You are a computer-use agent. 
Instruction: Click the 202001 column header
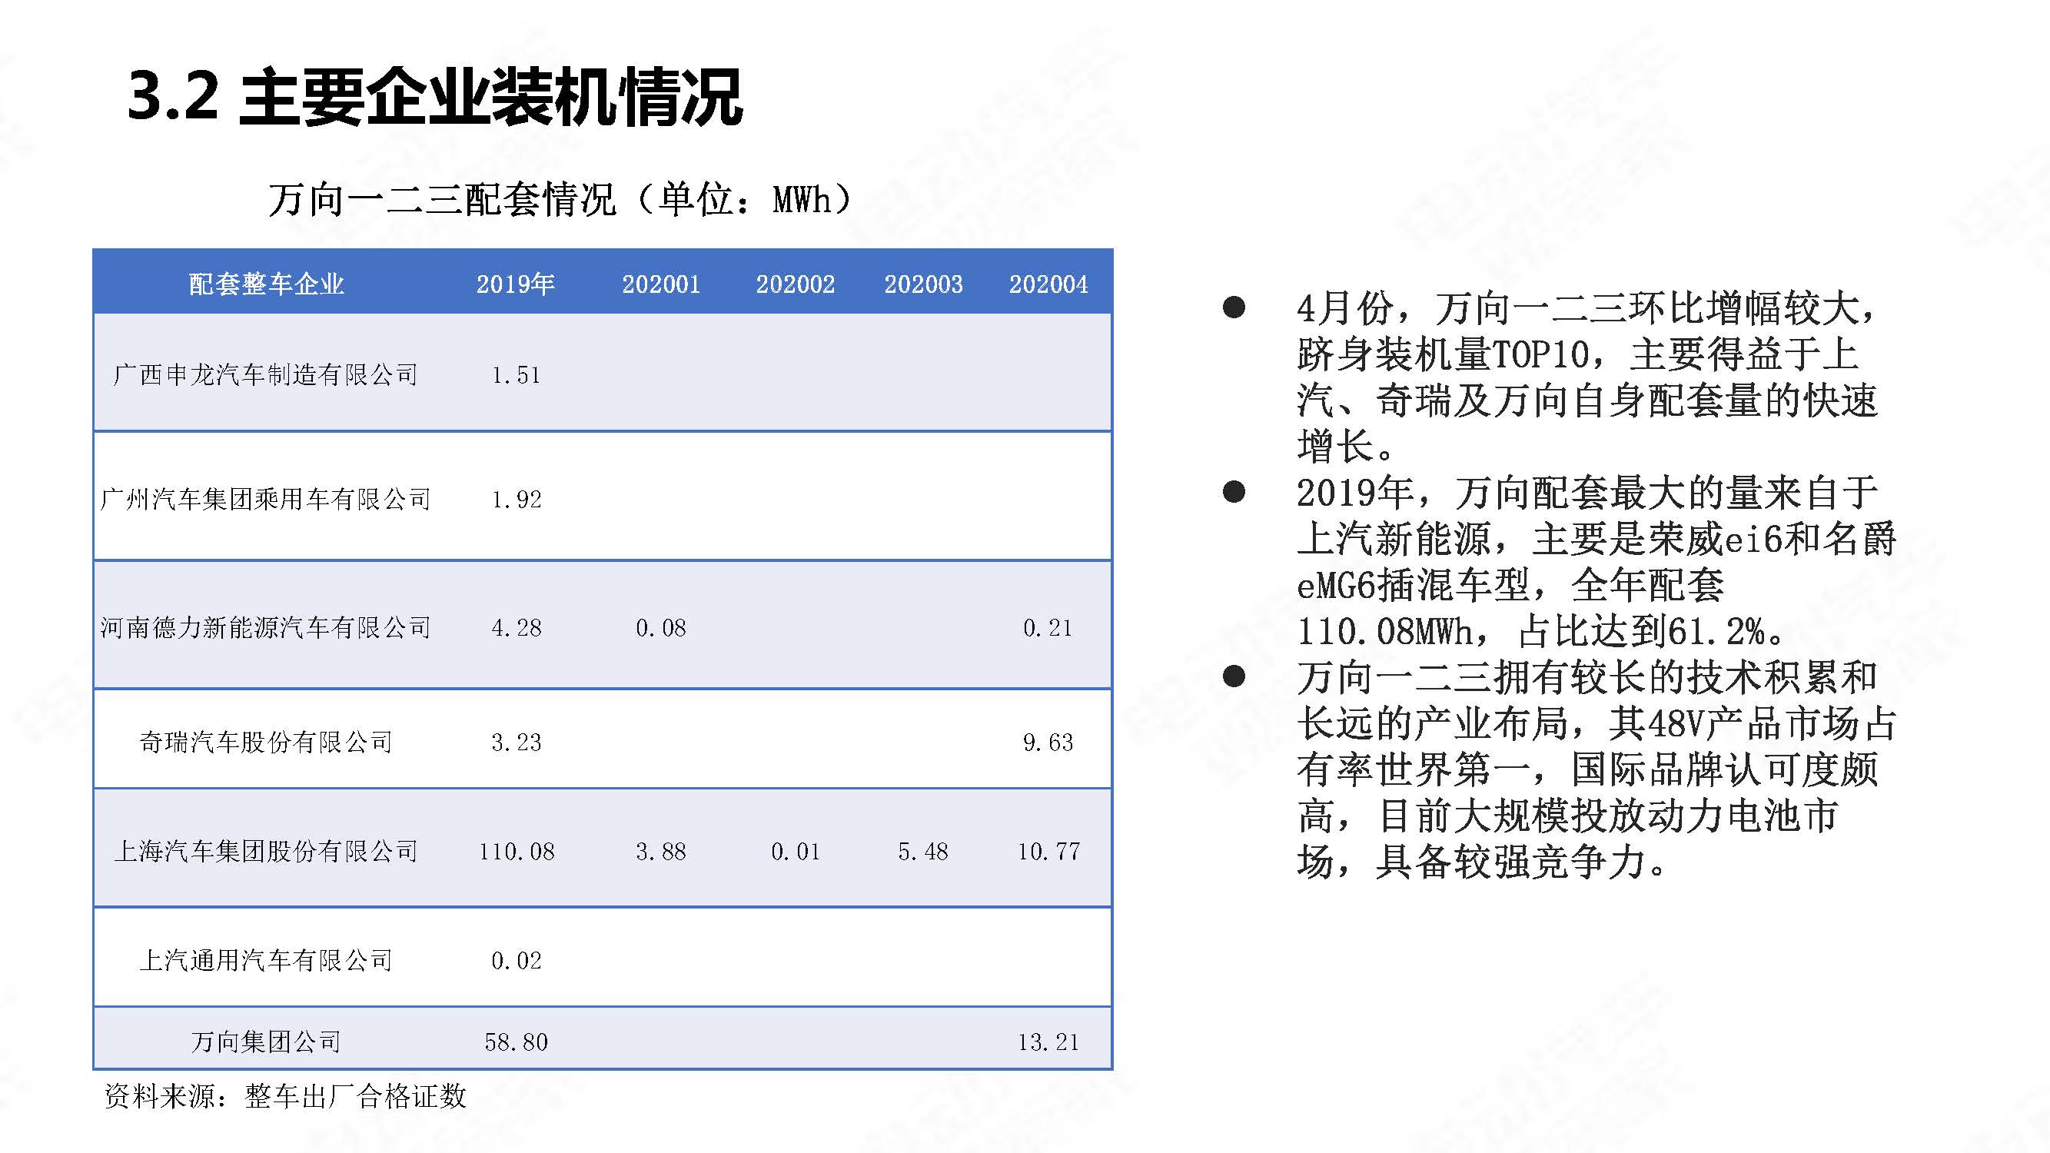coord(660,284)
